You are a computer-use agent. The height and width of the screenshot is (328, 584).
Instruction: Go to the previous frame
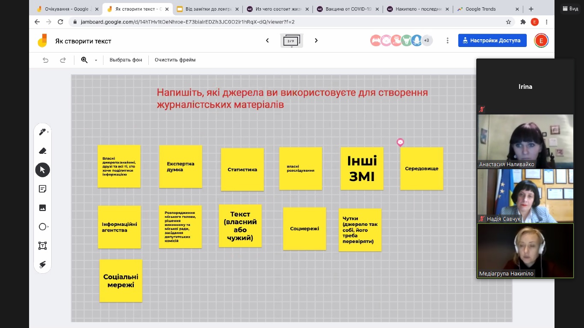tap(268, 41)
